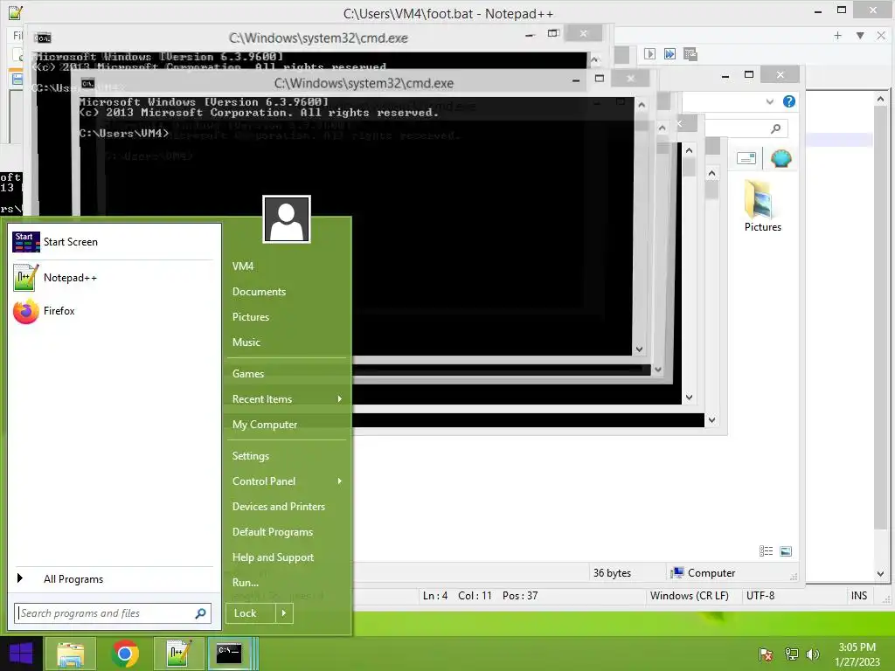The width and height of the screenshot is (895, 671).
Task: Click the Notepad++ editor scroll-up arrow
Action: pyautogui.click(x=880, y=100)
